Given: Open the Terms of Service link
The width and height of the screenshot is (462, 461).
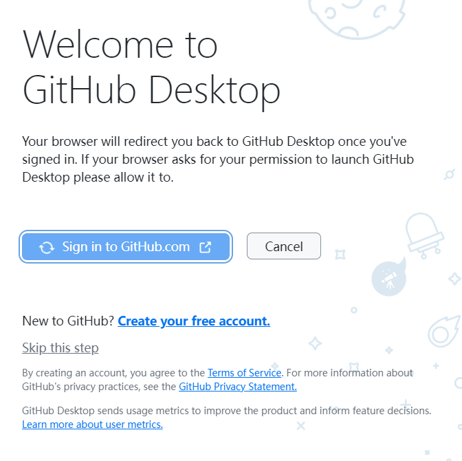Looking at the screenshot, I should (244, 373).
